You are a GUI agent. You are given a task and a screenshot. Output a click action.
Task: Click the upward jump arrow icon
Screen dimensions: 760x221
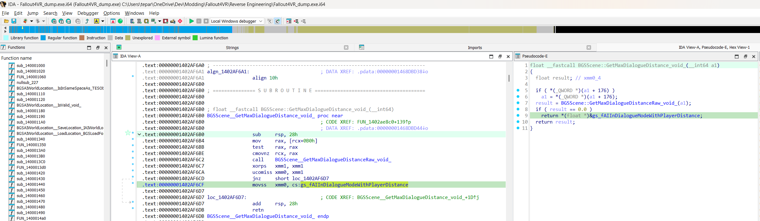point(87,21)
